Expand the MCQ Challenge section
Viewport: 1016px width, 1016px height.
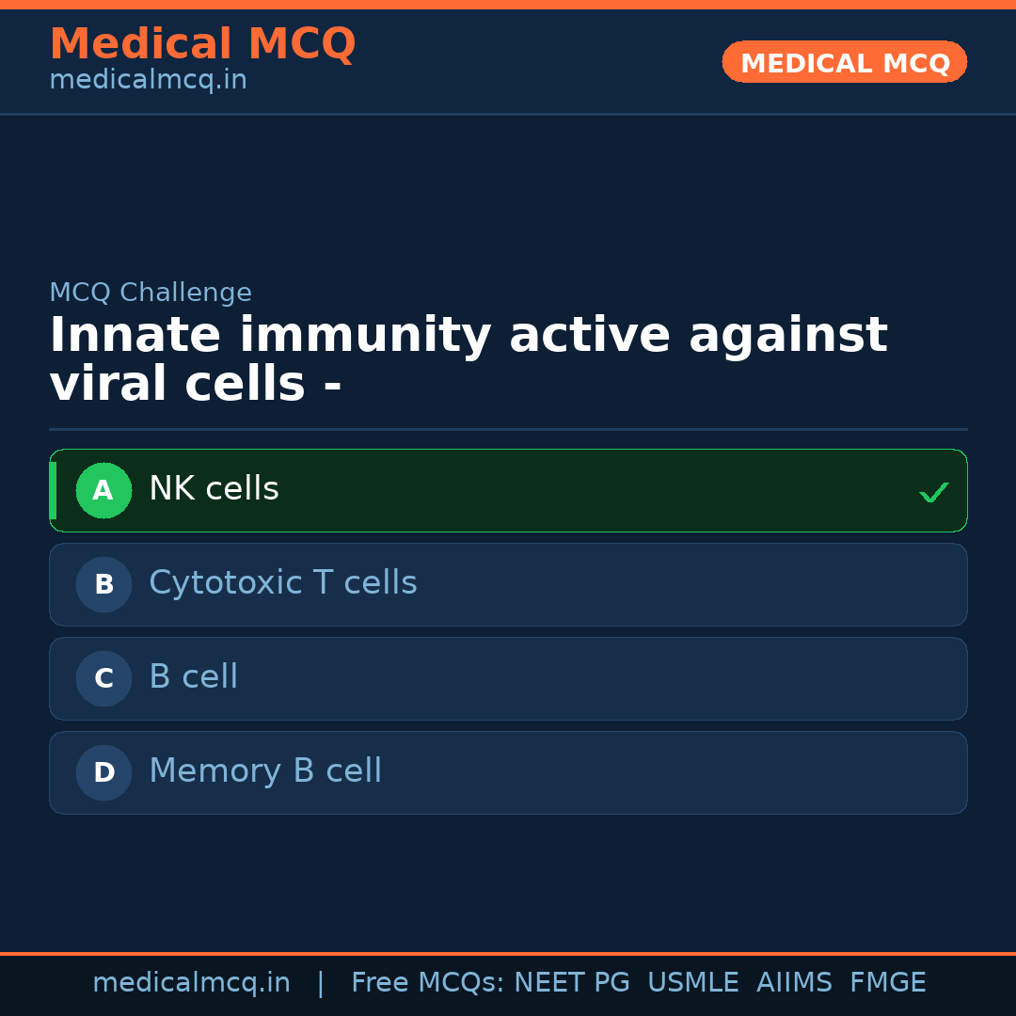[x=151, y=293]
